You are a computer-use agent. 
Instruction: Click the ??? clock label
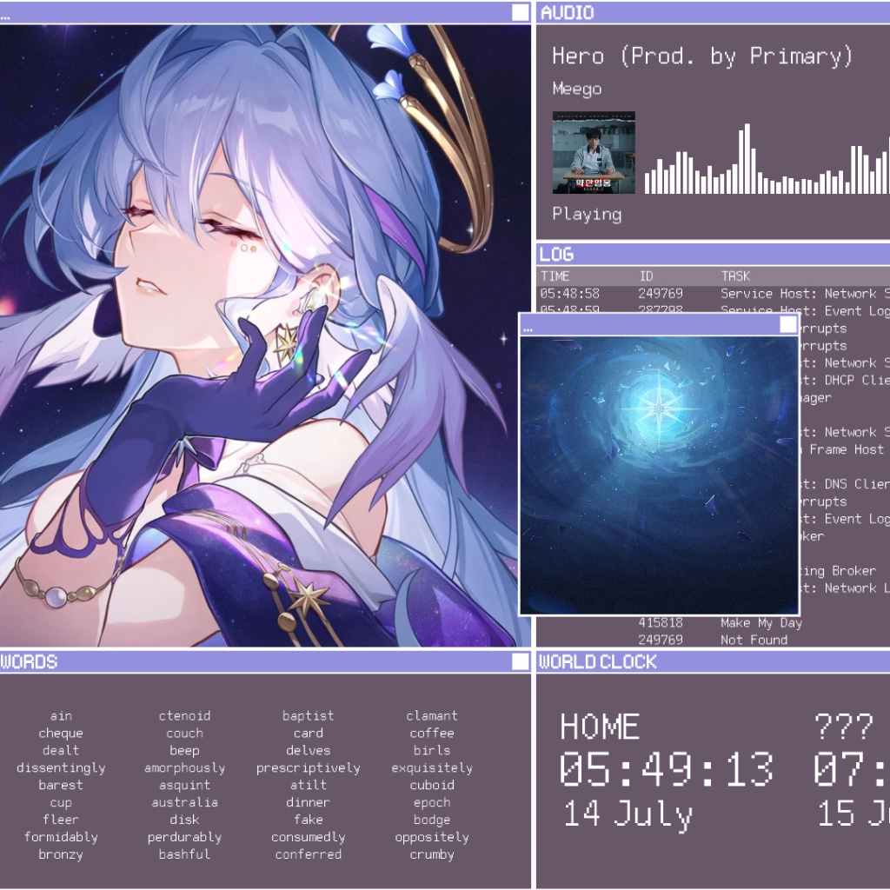843,727
